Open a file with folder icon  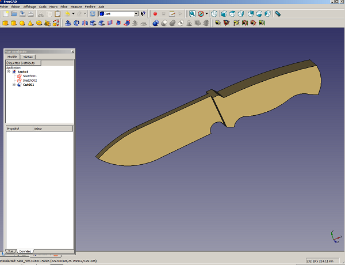[14, 14]
